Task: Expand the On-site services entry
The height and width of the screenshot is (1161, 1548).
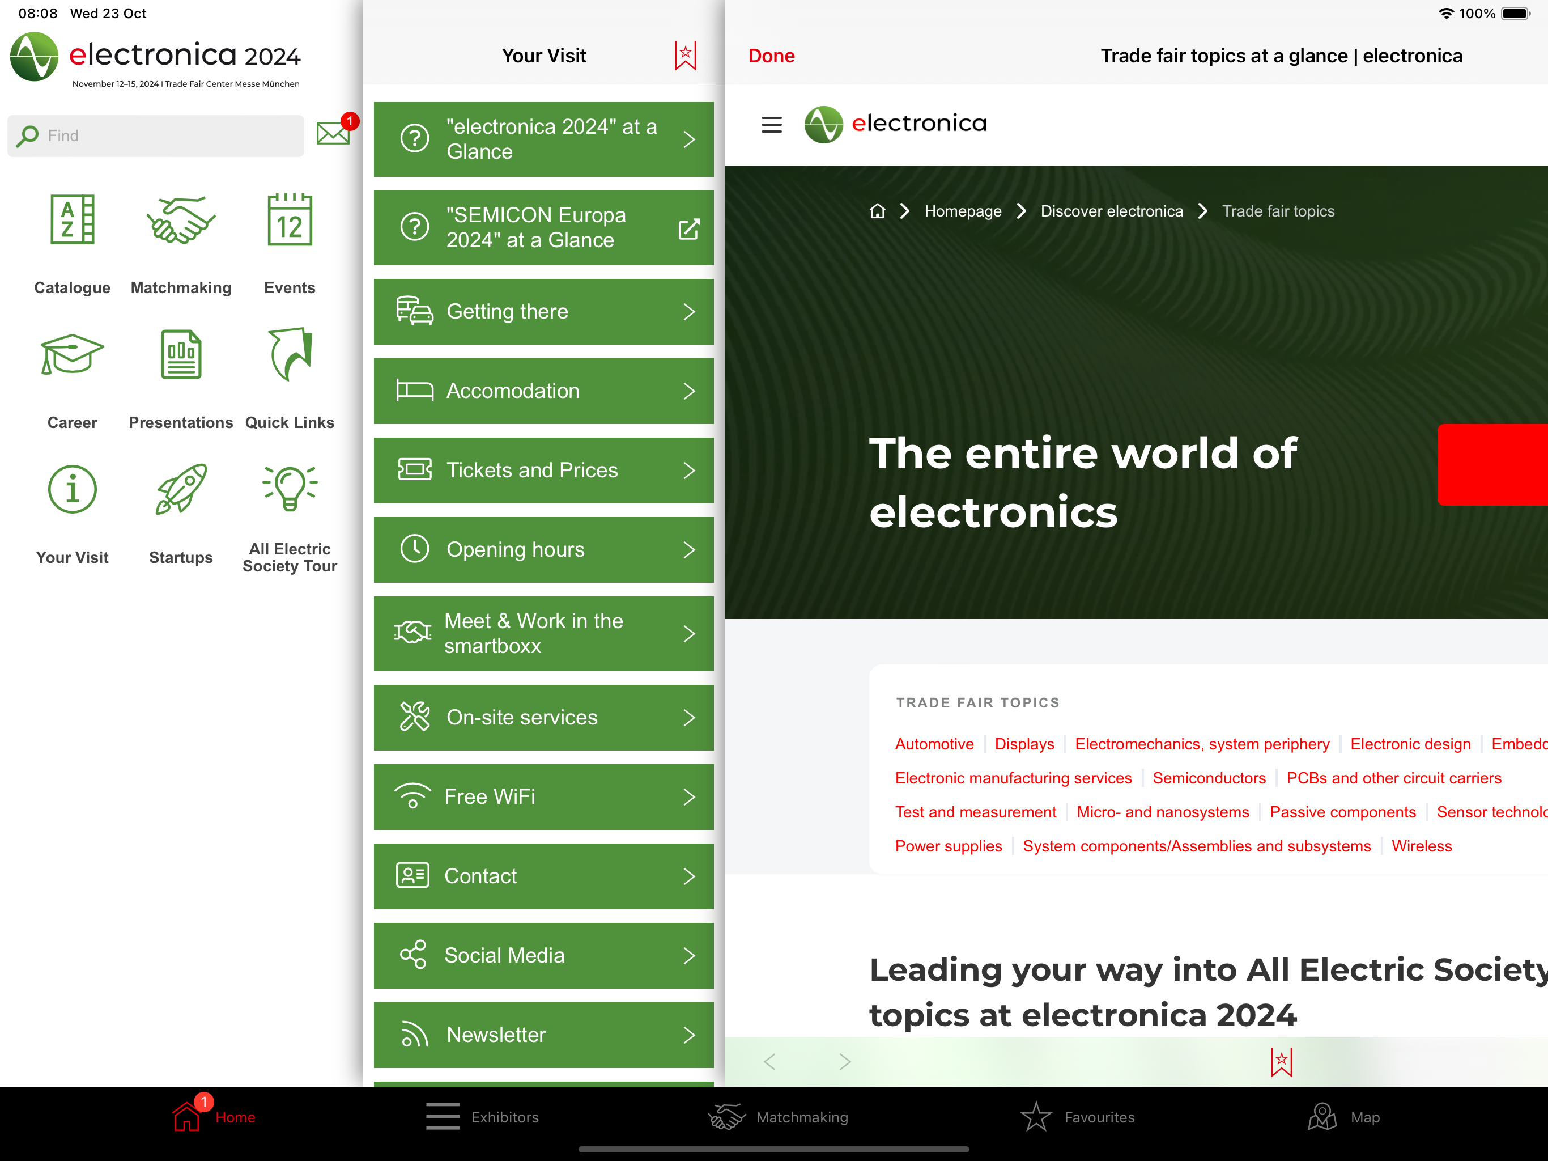Action: (544, 718)
